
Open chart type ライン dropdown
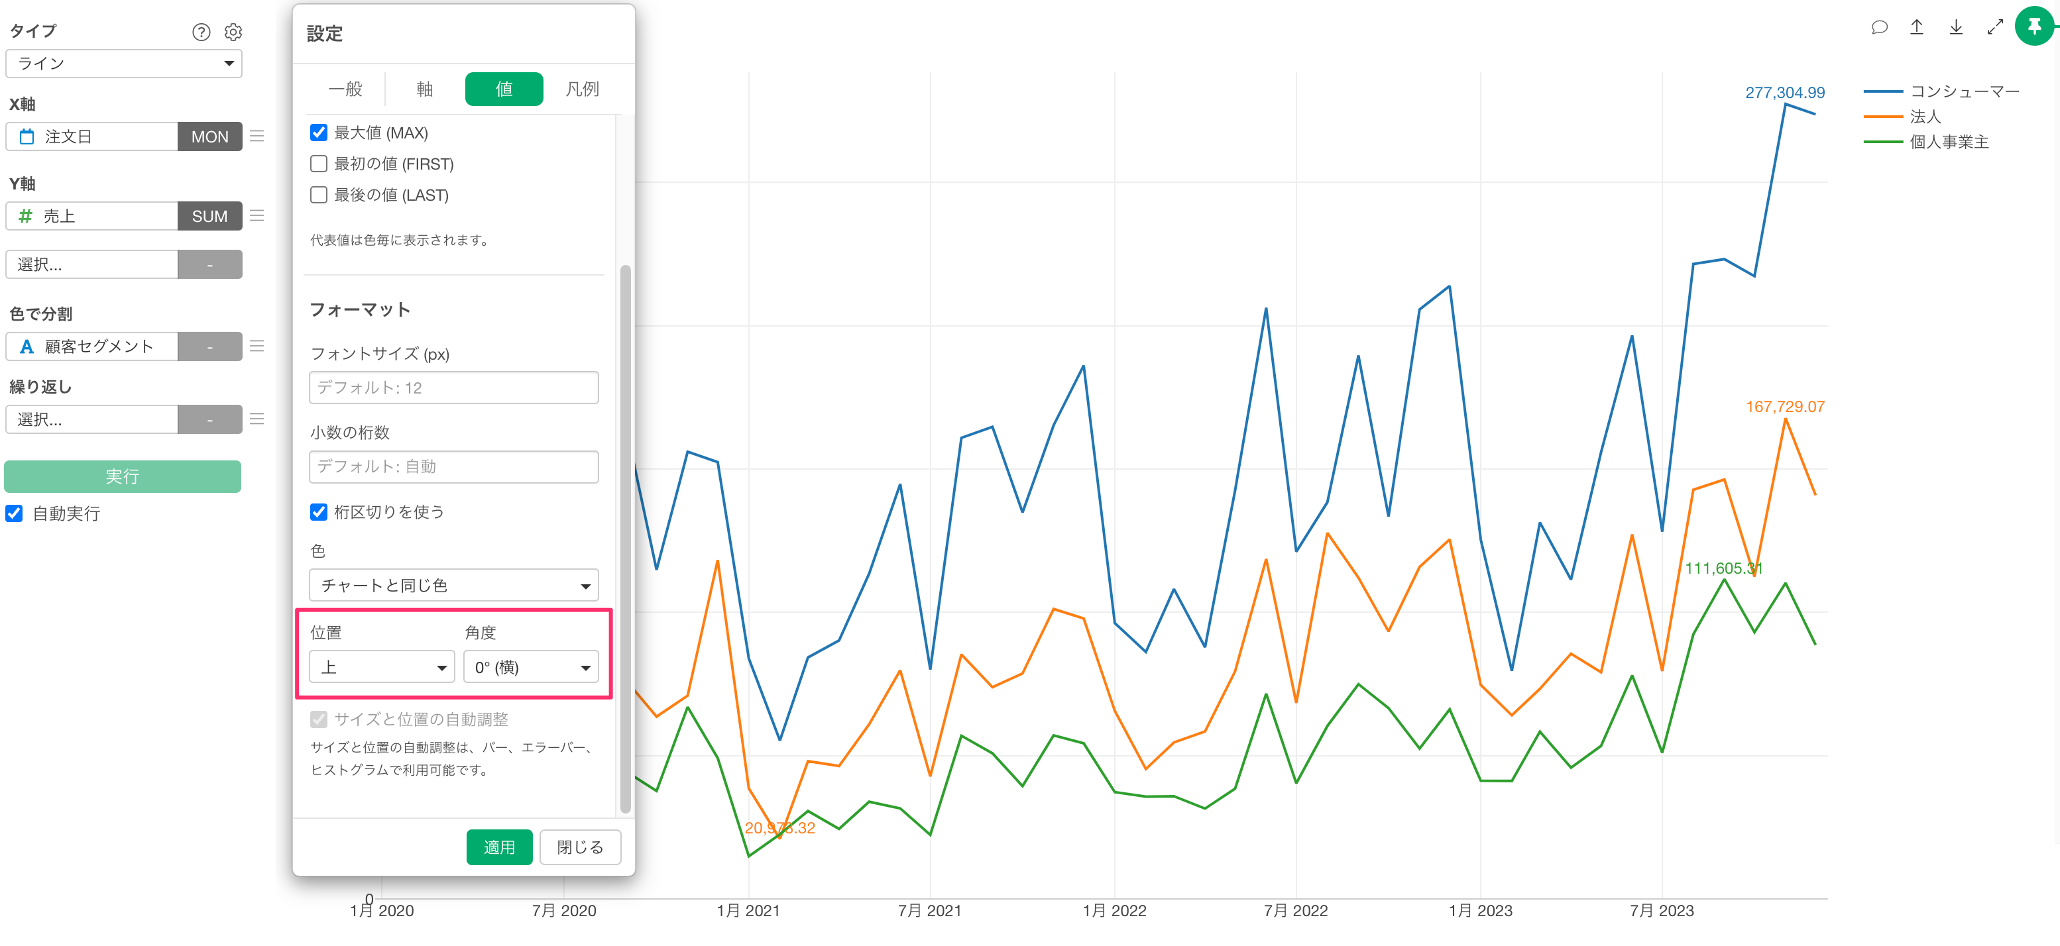pyautogui.click(x=124, y=63)
